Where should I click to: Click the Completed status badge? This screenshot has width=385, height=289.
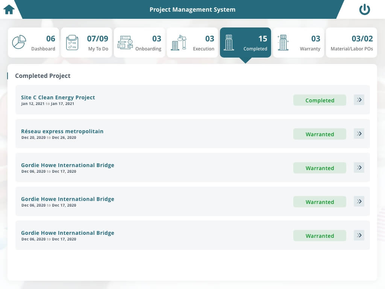[x=320, y=100]
